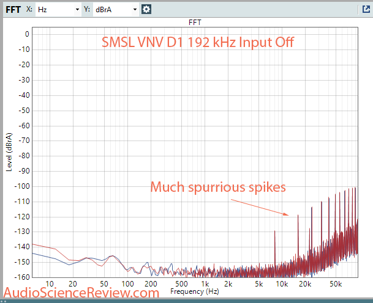Image resolution: width=373 pixels, height=303 pixels.
Task: Click the -130 tick on level axis
Action: click(x=22, y=232)
